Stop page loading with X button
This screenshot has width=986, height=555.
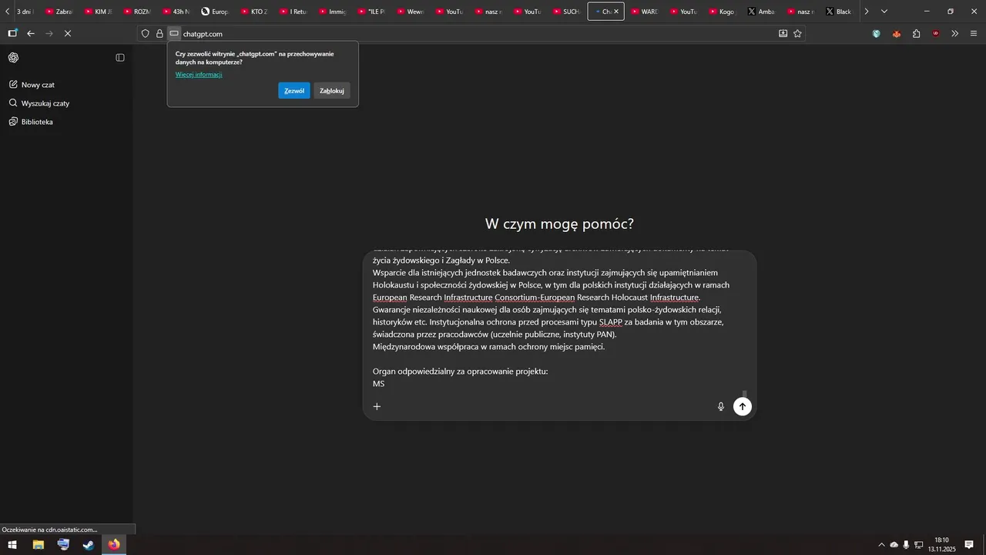coord(68,34)
